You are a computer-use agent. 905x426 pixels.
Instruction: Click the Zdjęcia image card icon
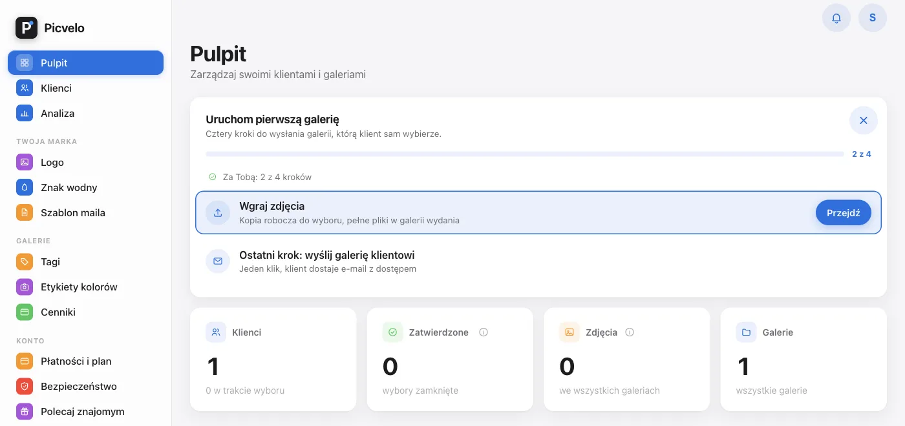tap(570, 332)
